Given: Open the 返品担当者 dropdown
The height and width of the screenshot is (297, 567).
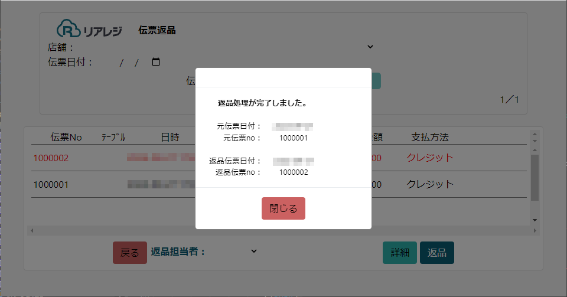Looking at the screenshot, I should pyautogui.click(x=253, y=252).
